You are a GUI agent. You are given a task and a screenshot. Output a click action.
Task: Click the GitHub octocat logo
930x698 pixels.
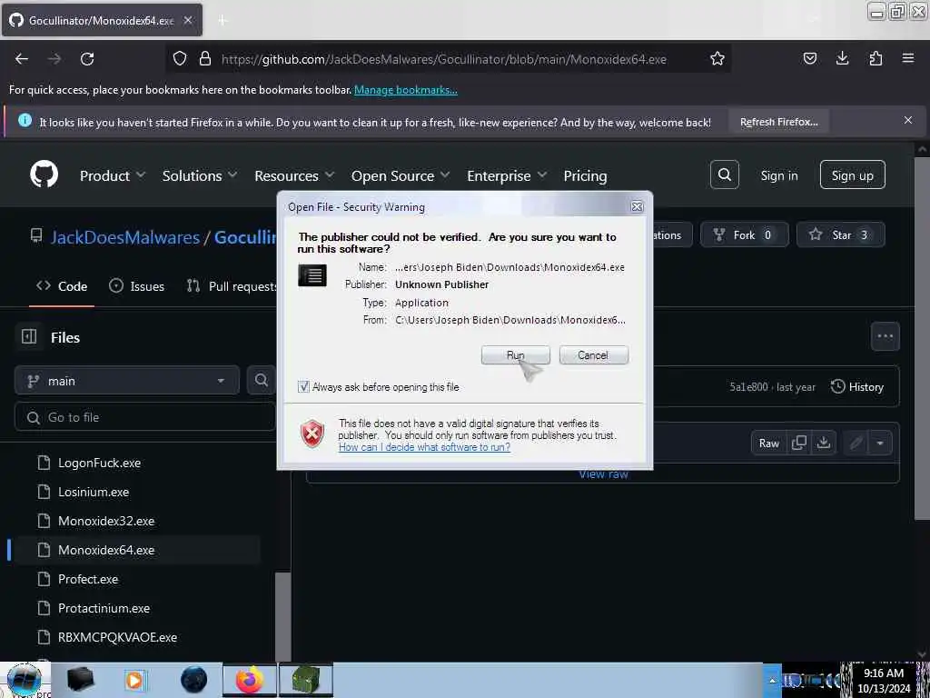44,174
